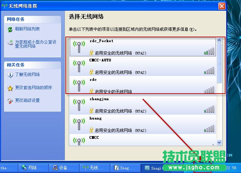Click the signal bars of CMCC-AUTO
Image resolution: width=241 pixels, height=173 pixels.
209,71
